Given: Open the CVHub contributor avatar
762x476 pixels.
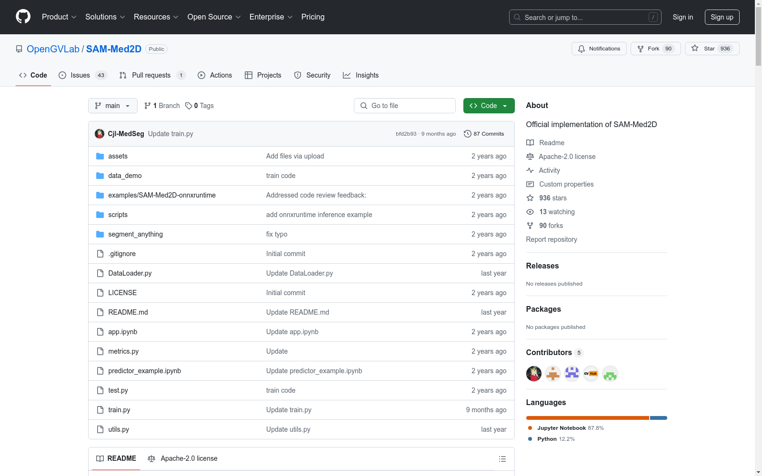Looking at the screenshot, I should pos(591,374).
